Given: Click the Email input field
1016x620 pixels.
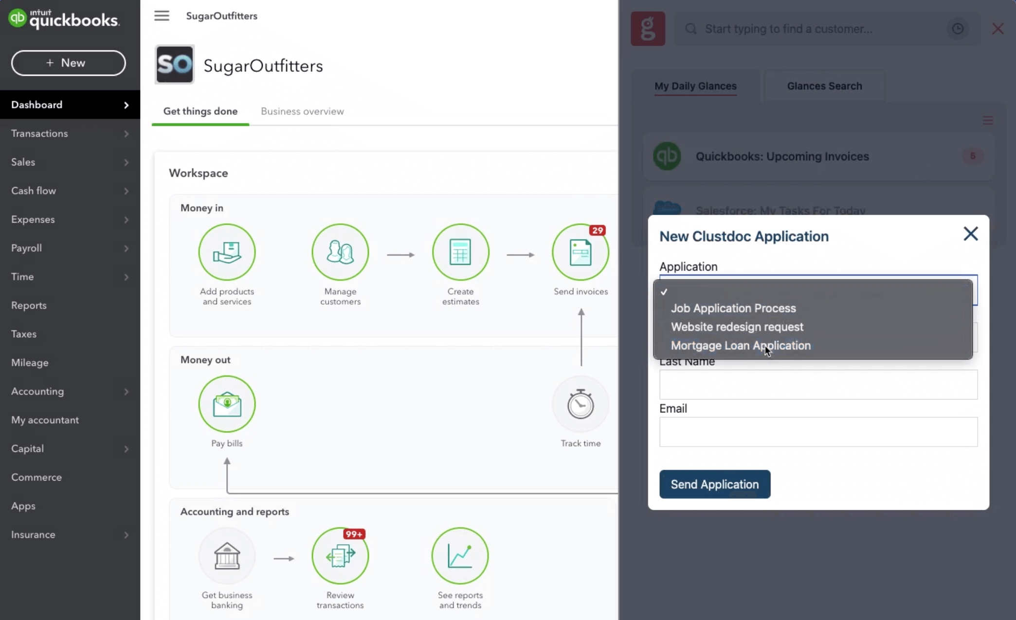Looking at the screenshot, I should point(818,431).
